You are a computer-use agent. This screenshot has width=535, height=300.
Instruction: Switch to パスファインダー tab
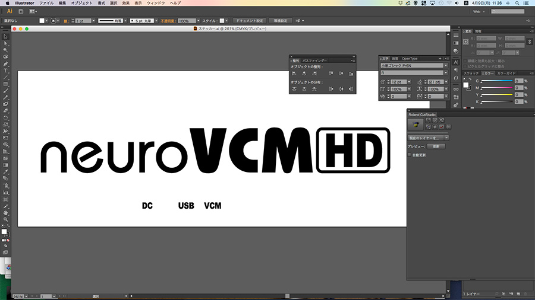(314, 60)
